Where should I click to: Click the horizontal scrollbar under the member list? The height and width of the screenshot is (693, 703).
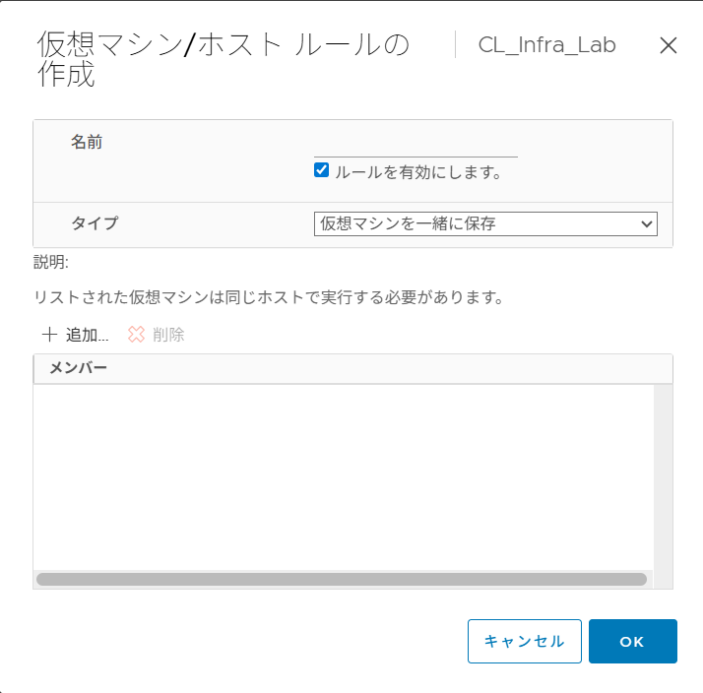pyautogui.click(x=341, y=579)
